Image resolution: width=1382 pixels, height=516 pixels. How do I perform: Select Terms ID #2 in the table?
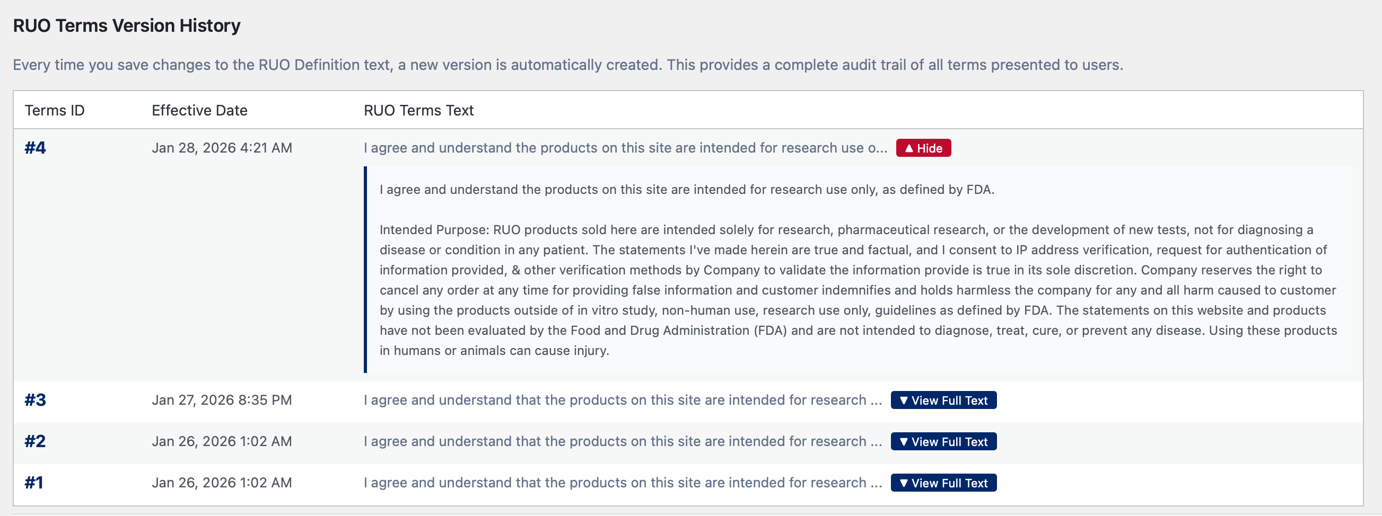(x=34, y=441)
